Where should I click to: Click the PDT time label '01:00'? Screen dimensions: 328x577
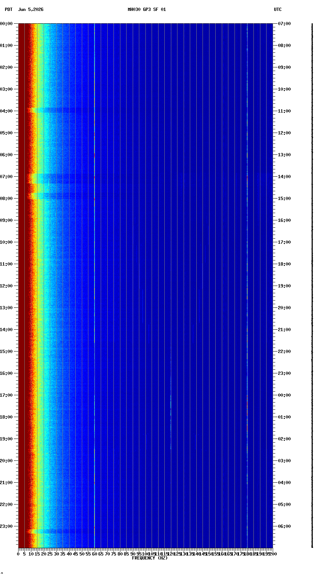click(x=6, y=46)
